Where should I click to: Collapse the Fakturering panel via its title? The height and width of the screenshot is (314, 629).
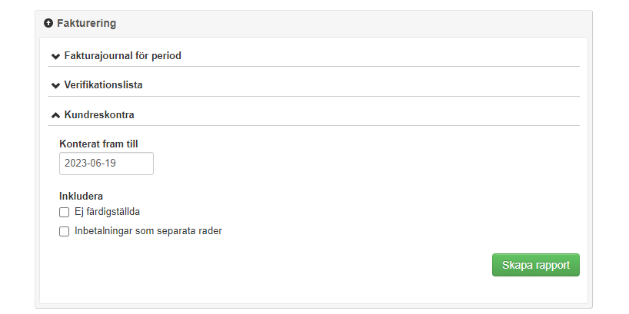[x=86, y=24]
